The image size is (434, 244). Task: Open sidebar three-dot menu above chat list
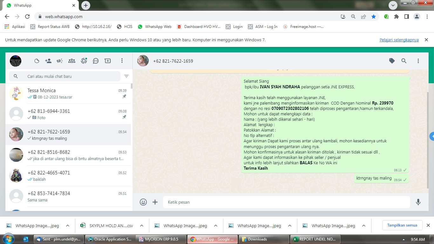(122, 61)
